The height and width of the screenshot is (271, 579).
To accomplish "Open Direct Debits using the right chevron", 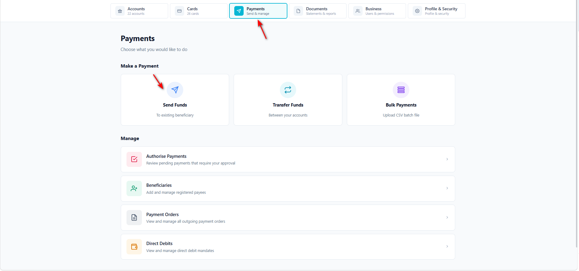I will pyautogui.click(x=447, y=247).
